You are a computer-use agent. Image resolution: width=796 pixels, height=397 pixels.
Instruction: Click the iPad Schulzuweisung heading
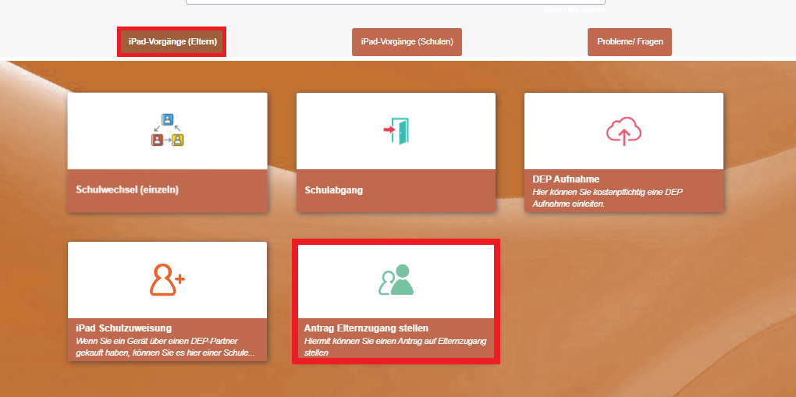pyautogui.click(x=123, y=328)
